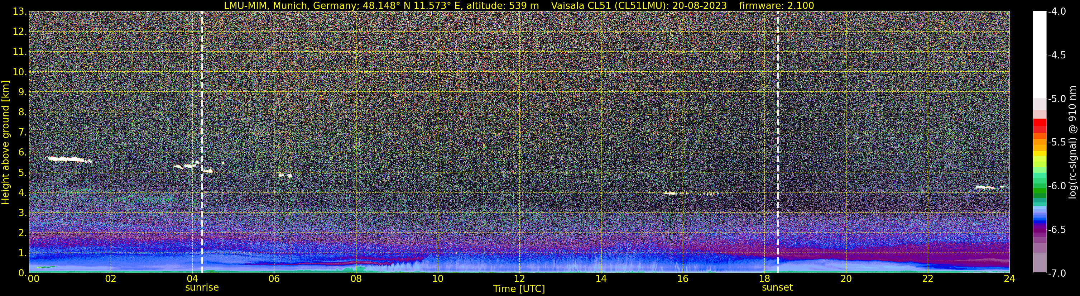
Task: Click the '18' time axis tick label
Action: coord(764,279)
